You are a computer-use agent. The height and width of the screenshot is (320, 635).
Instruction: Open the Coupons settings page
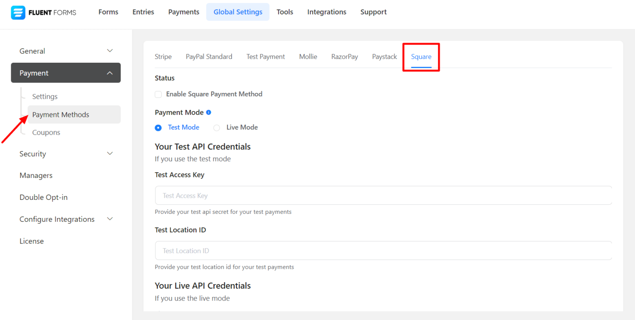(46, 132)
